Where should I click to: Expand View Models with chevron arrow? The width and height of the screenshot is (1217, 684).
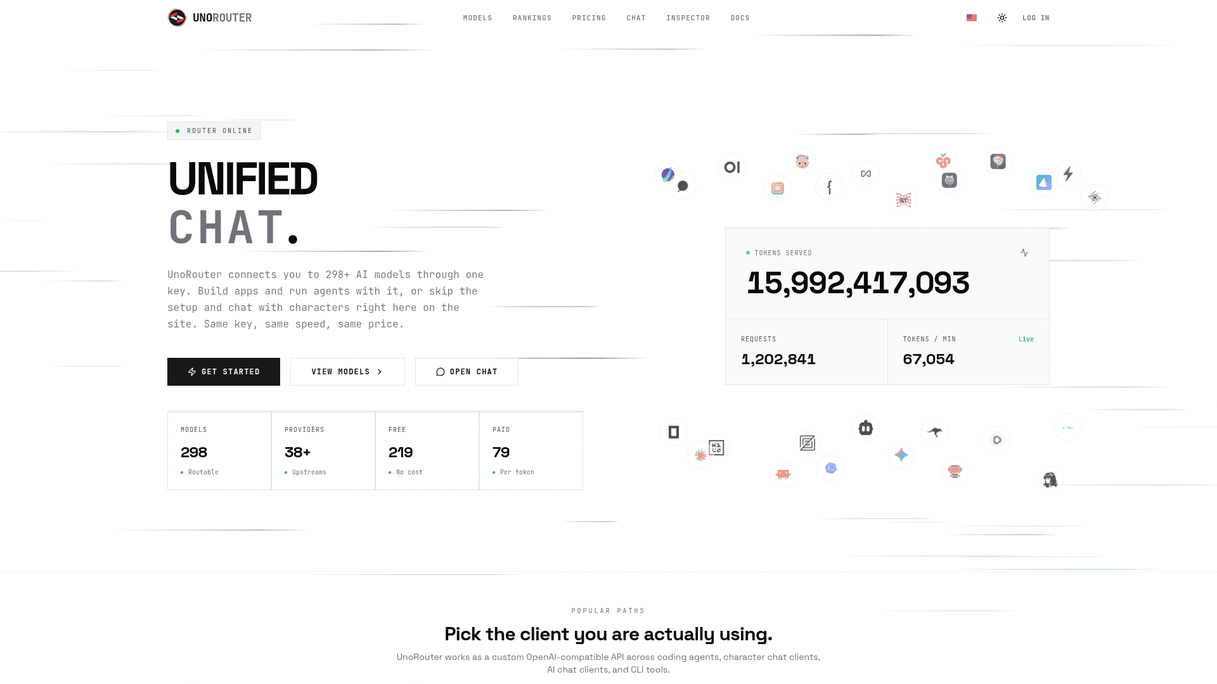pos(347,372)
